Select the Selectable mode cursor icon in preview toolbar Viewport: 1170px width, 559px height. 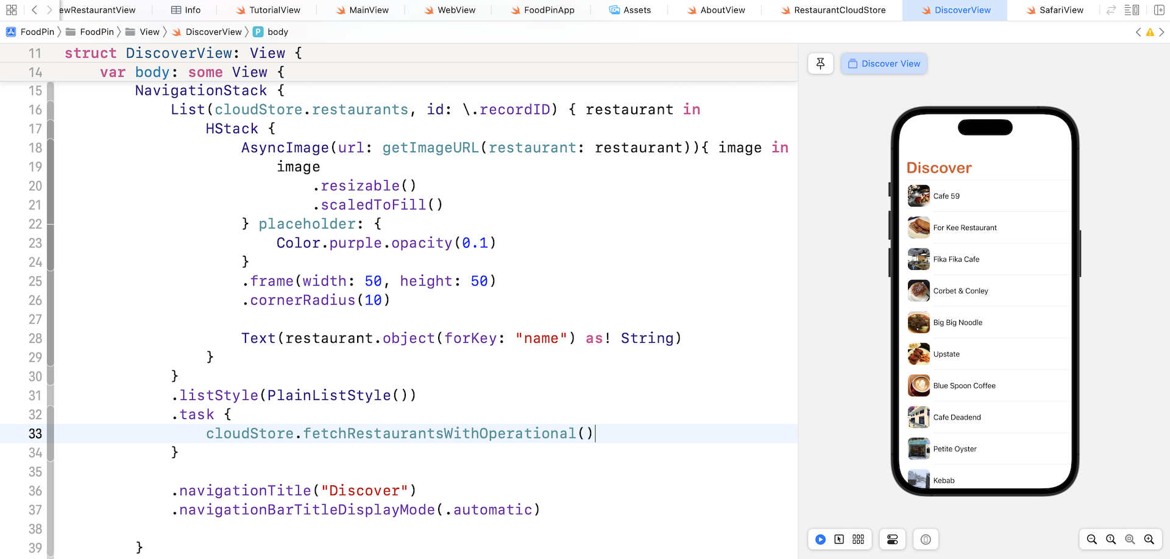(x=840, y=540)
